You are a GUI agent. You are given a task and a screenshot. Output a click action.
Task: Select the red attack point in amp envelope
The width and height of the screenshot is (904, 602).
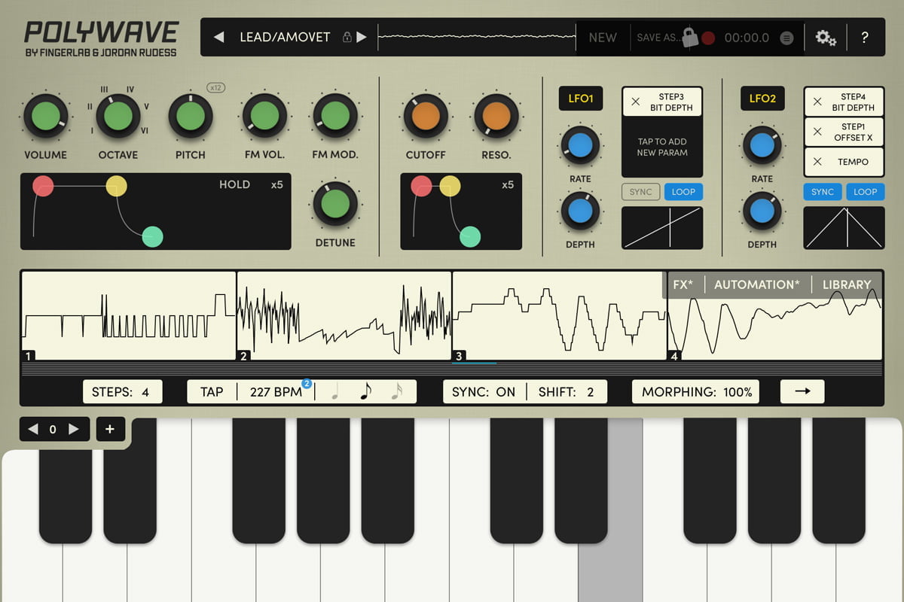click(43, 185)
